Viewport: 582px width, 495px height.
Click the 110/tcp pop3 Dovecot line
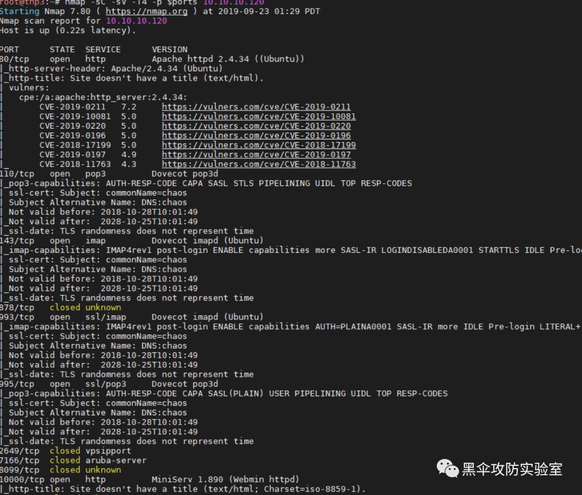[109, 174]
